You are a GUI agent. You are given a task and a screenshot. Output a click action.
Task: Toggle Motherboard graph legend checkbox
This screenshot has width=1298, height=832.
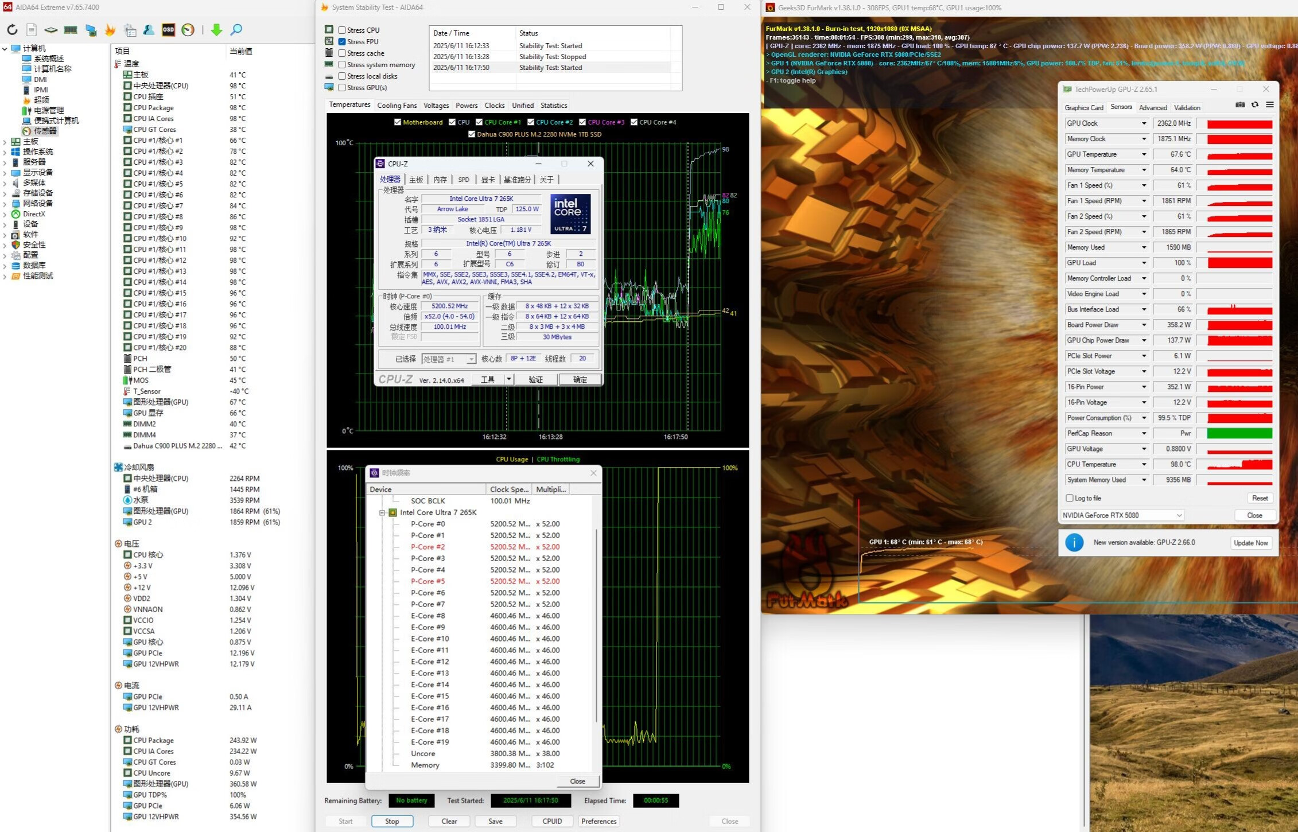[398, 122]
